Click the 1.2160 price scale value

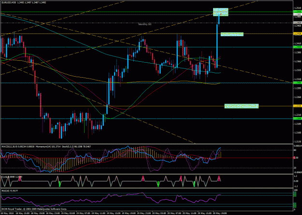(x=297, y=133)
